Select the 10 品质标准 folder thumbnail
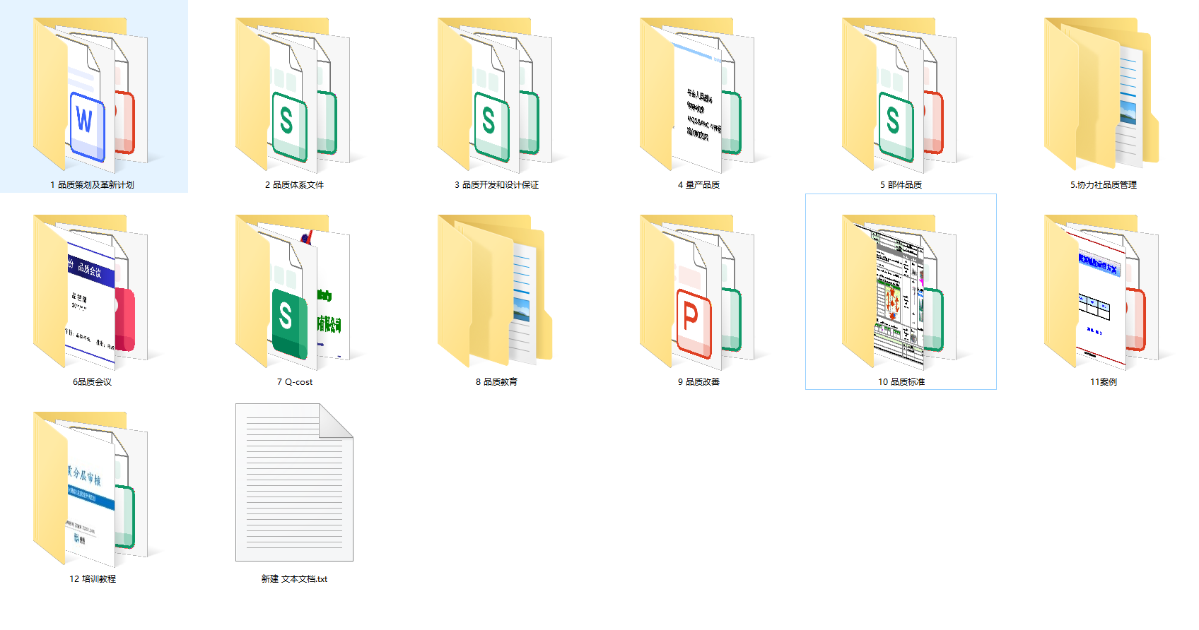The height and width of the screenshot is (630, 1199). pyautogui.click(x=901, y=292)
